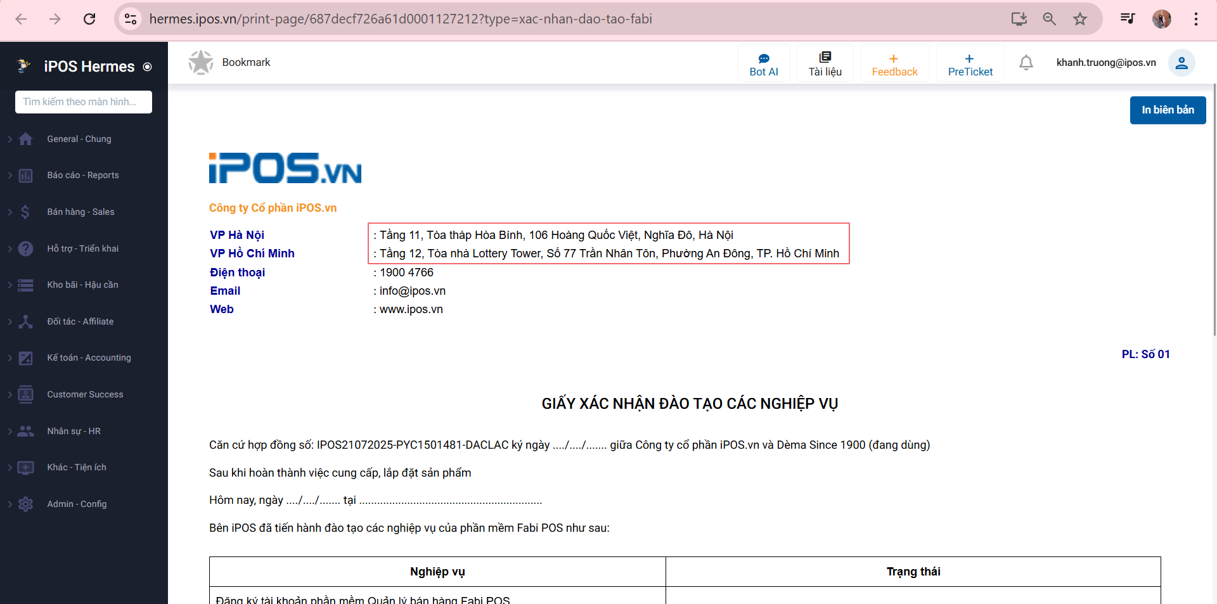
Task: Expand the General - Chung chevron
Action: click(x=10, y=139)
